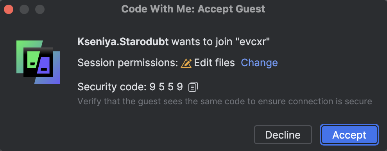Click the disabled zoom window button

[40, 9]
